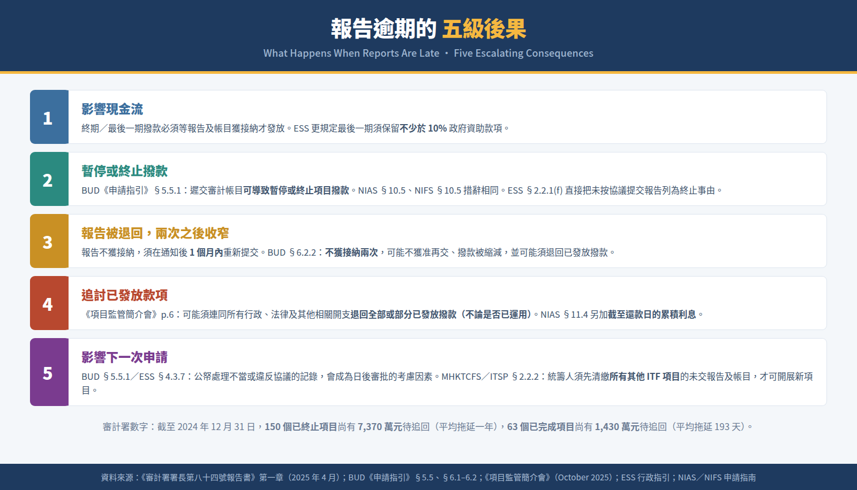Click bold text 不獲接納兩次
857x490 pixels.
(x=351, y=252)
